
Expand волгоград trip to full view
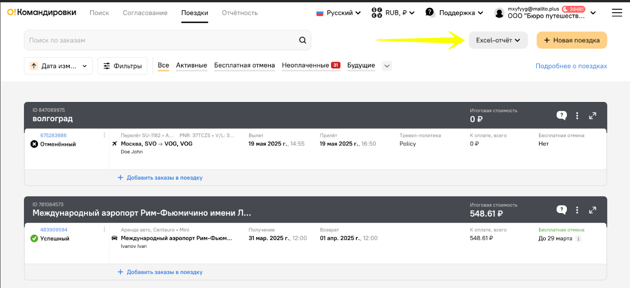pos(593,115)
